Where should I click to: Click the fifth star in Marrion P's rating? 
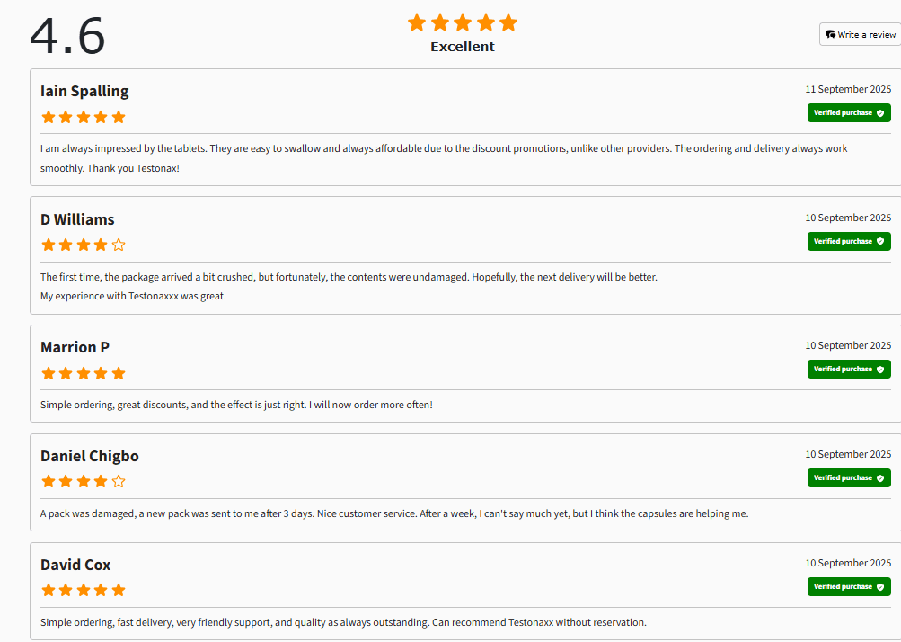[x=119, y=373]
